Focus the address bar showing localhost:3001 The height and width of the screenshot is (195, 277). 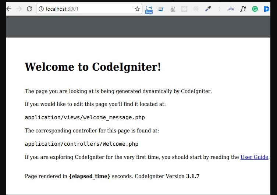click(89, 9)
